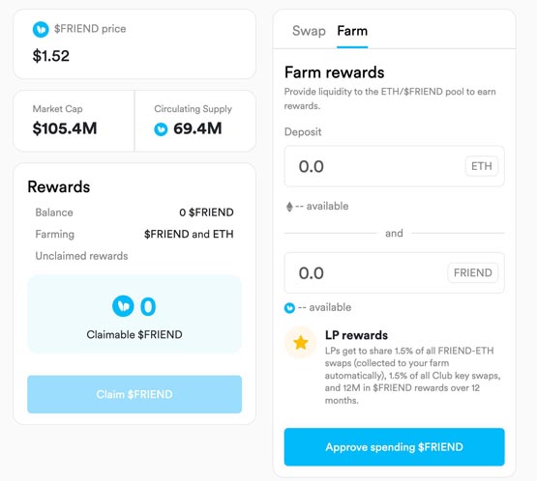Click the Circulating Supply token icon
Viewport: 537px width, 481px height.
pyautogui.click(x=161, y=129)
